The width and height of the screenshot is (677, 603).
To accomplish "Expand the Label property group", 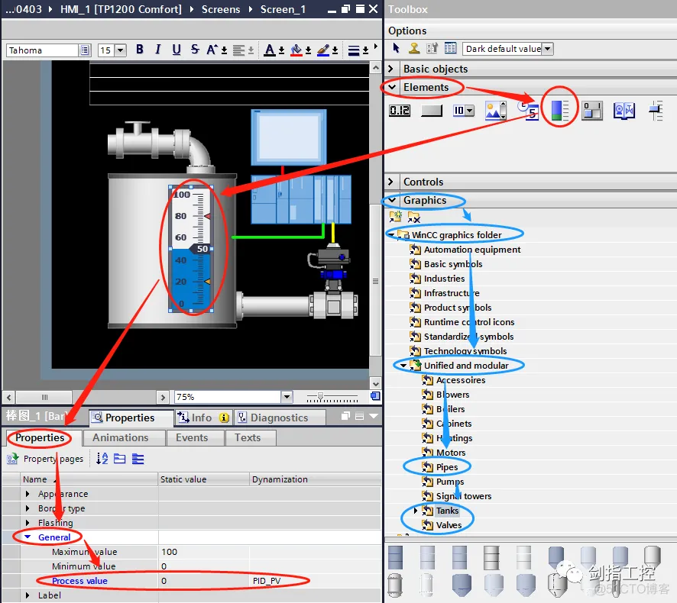I will pos(28,595).
